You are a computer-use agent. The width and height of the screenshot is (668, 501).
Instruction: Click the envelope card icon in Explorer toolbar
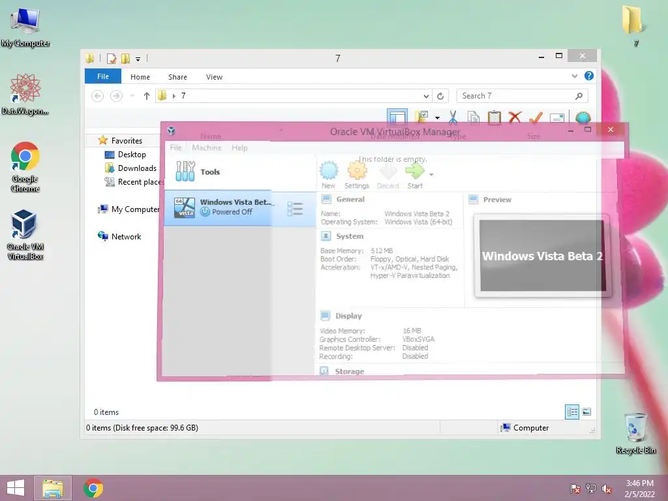pyautogui.click(x=557, y=117)
